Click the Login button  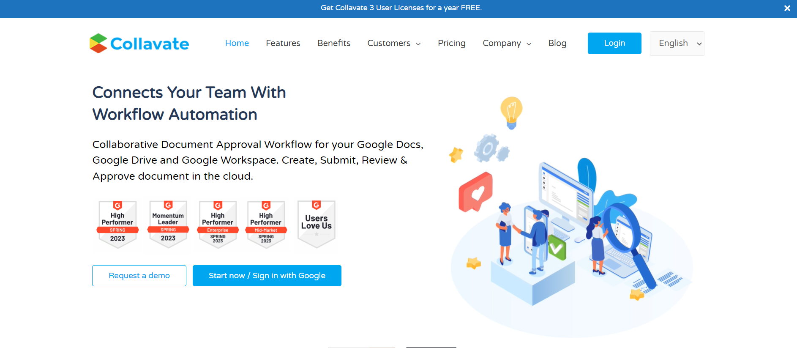pyautogui.click(x=614, y=43)
